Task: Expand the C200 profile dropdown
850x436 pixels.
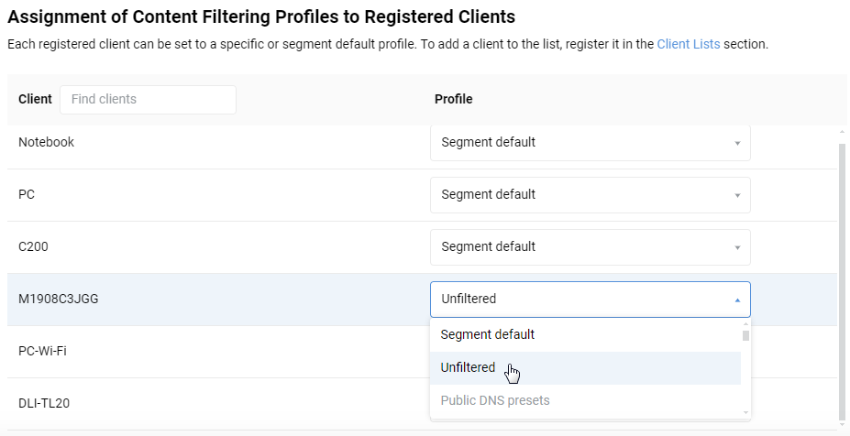Action: tap(590, 247)
